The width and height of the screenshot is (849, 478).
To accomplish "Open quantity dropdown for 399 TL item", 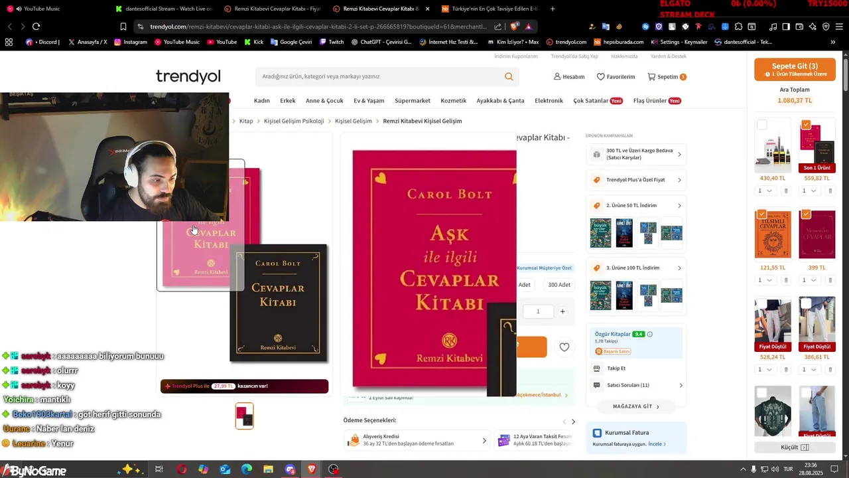I will [809, 280].
